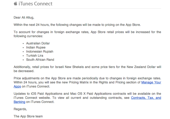Click the words 'Mac OS X Paid Applications'
This screenshot has height=119, width=170.
point(91,94)
